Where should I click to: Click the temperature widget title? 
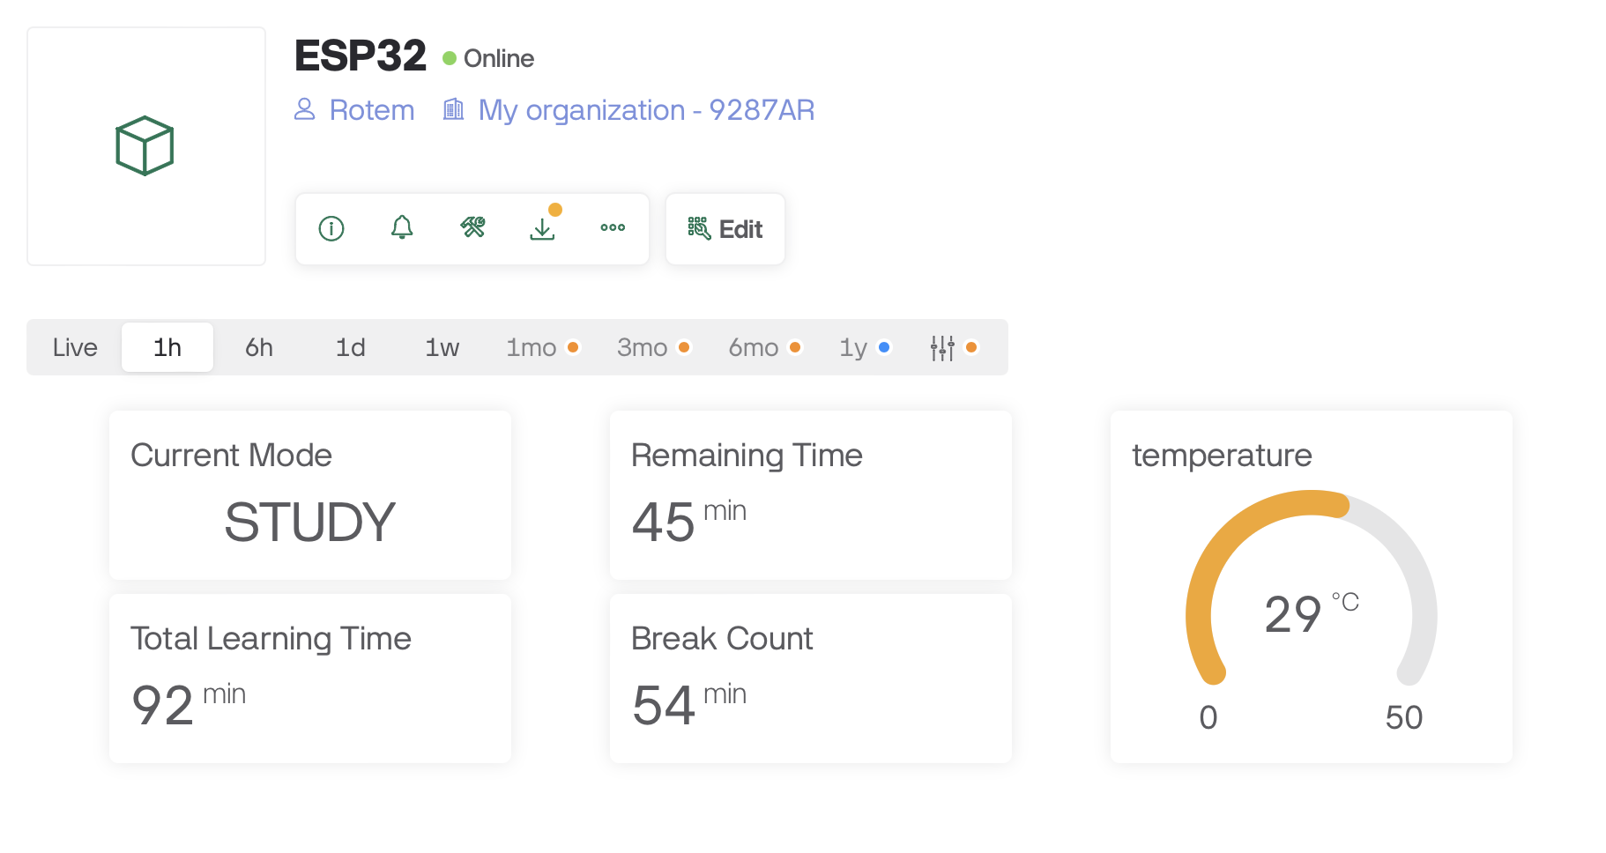click(x=1222, y=456)
